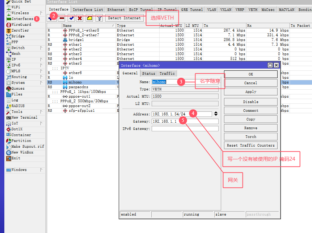Sort by the Name column header

click(x=89, y=25)
